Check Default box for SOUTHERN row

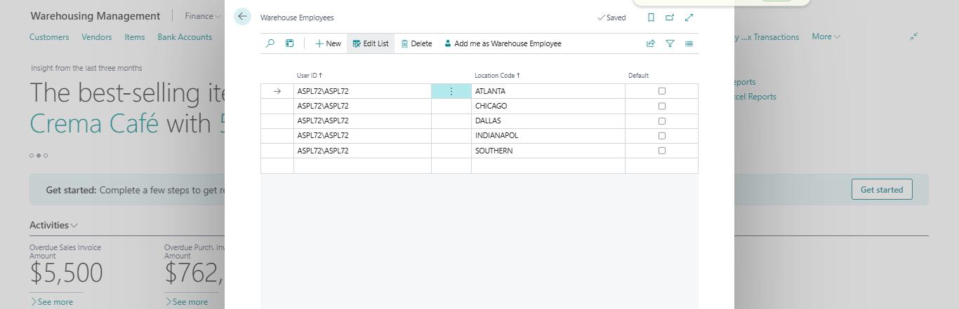click(661, 151)
